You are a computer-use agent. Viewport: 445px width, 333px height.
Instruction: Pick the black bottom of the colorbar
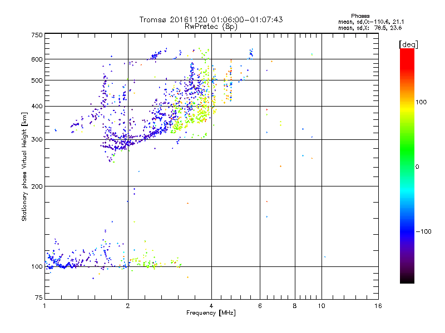[x=407, y=280]
